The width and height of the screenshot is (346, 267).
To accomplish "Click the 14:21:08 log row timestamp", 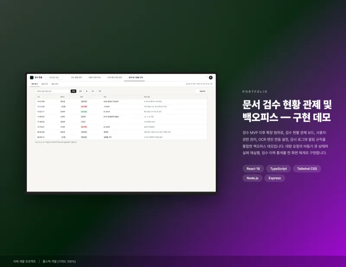I will coord(41,102).
